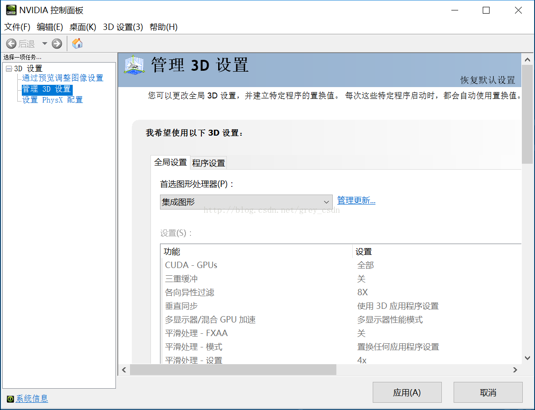Select the 平滑处理 - 模式 row

pyautogui.click(x=341, y=347)
